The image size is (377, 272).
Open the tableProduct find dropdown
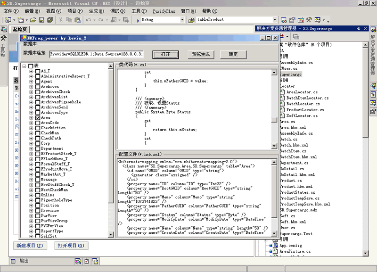click(x=275, y=20)
